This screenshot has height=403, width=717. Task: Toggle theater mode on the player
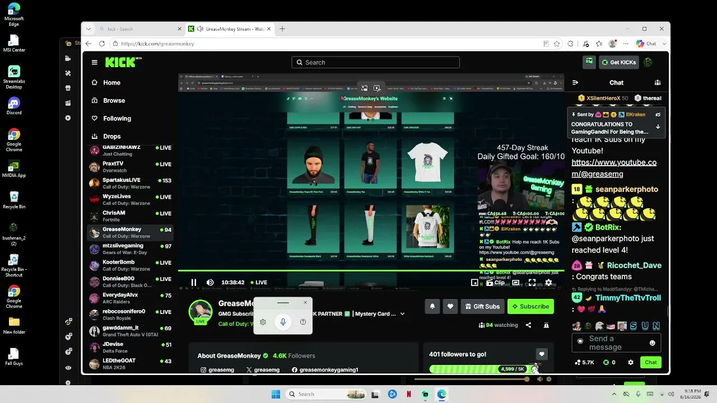click(516, 283)
